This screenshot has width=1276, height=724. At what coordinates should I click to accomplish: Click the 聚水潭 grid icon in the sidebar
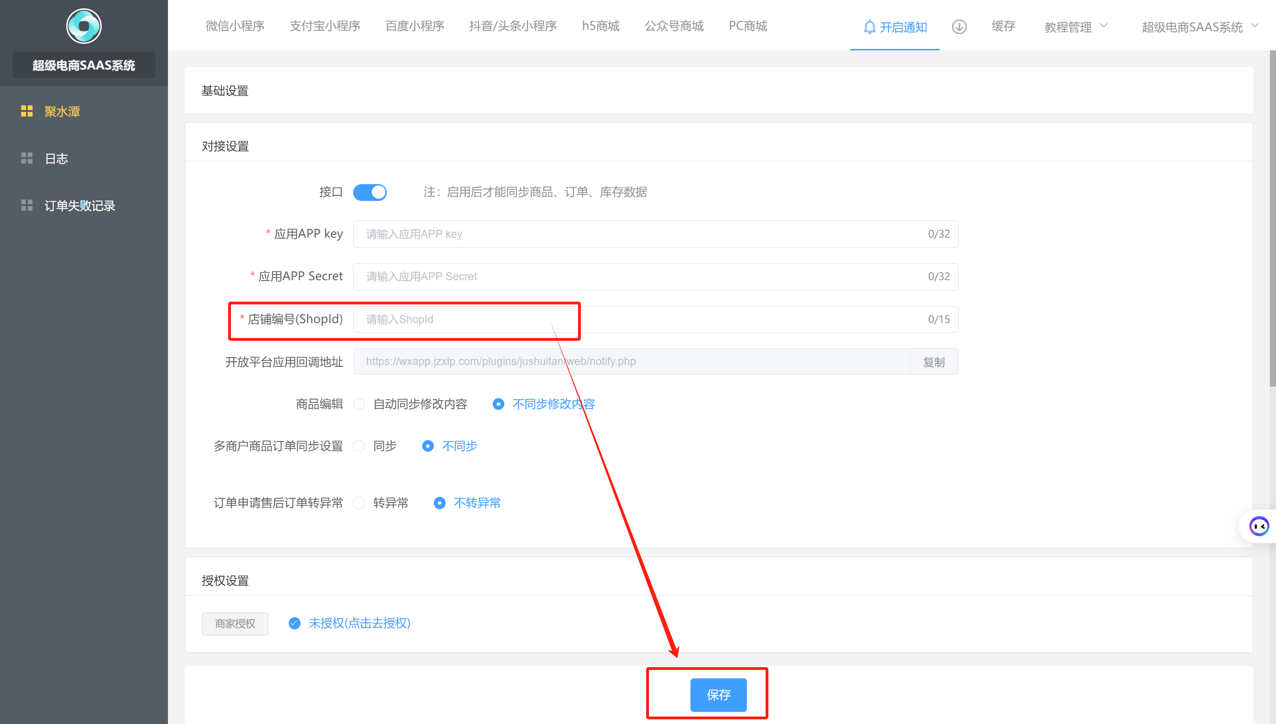coord(27,111)
